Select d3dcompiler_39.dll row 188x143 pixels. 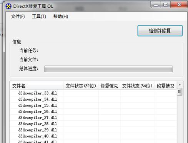(93, 130)
